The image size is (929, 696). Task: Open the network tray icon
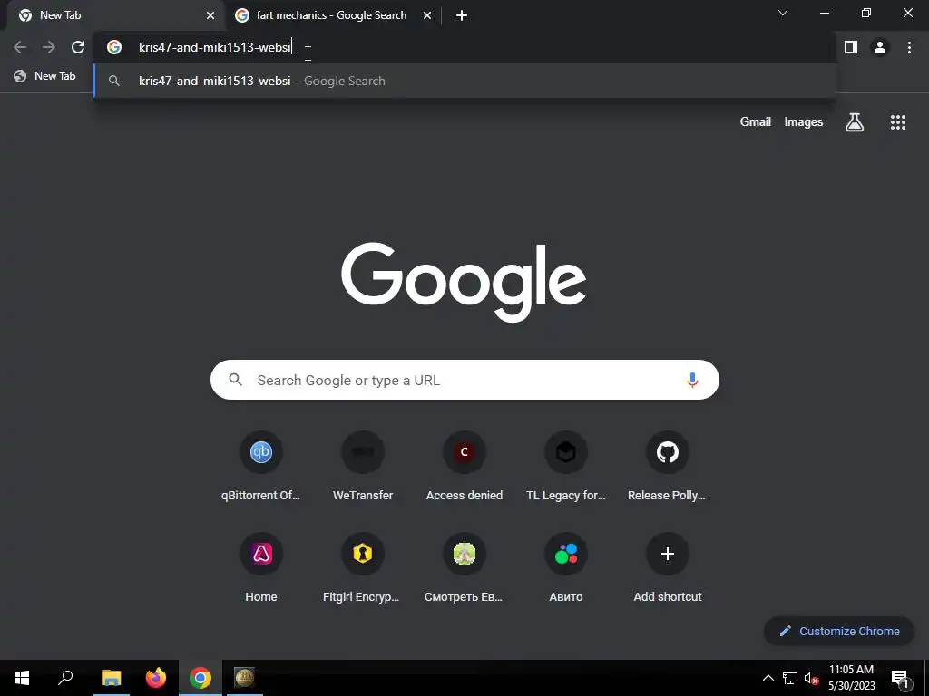click(790, 678)
